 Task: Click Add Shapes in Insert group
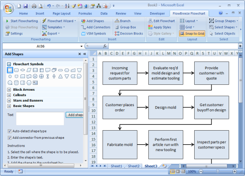[93, 21]
